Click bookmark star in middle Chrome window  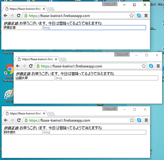click(144, 66)
